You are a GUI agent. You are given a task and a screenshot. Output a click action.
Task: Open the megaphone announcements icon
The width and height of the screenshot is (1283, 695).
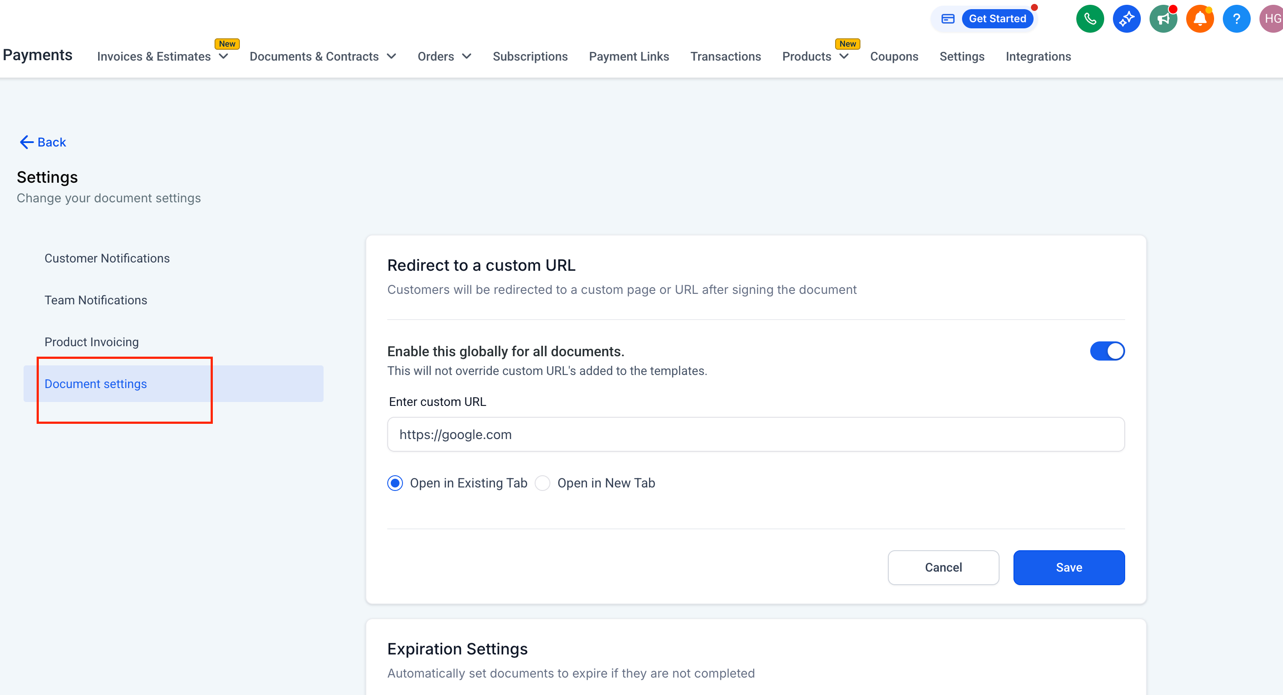tap(1163, 19)
